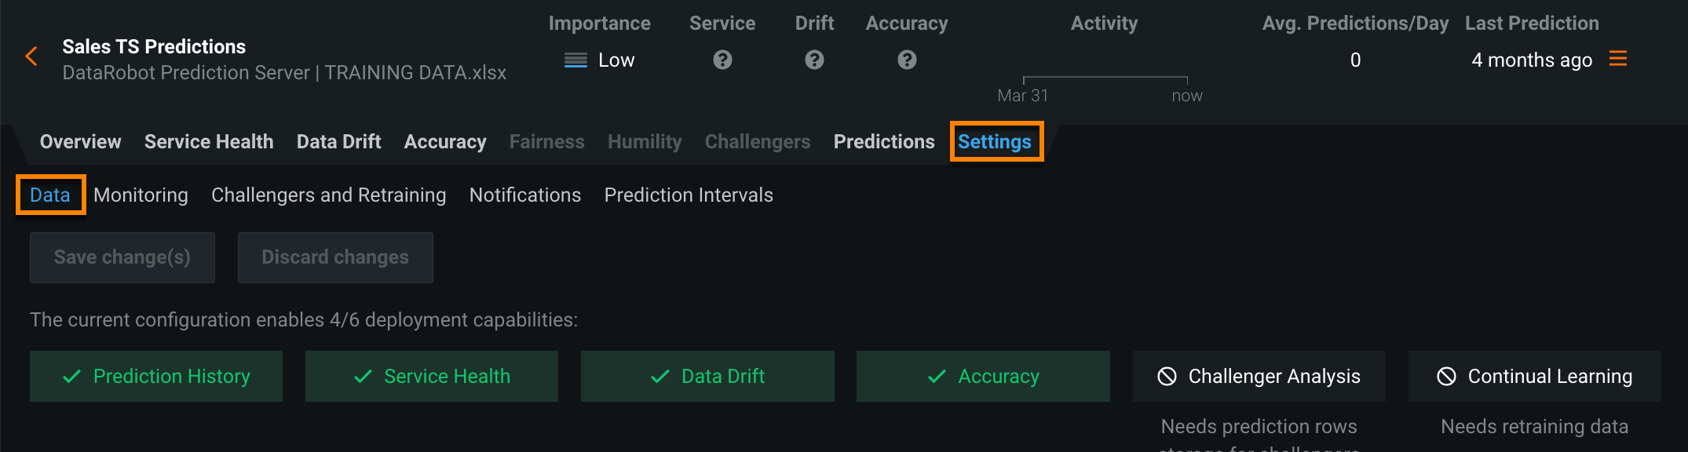Select the Data Drift capability tile
1688x452 pixels.
[x=707, y=377]
